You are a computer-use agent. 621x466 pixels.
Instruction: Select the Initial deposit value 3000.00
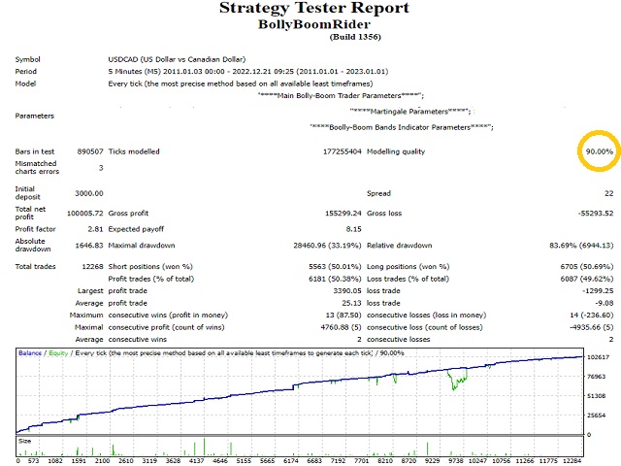[89, 193]
